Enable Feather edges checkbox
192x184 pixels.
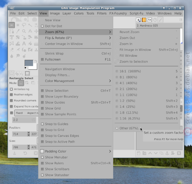(x=11, y=95)
